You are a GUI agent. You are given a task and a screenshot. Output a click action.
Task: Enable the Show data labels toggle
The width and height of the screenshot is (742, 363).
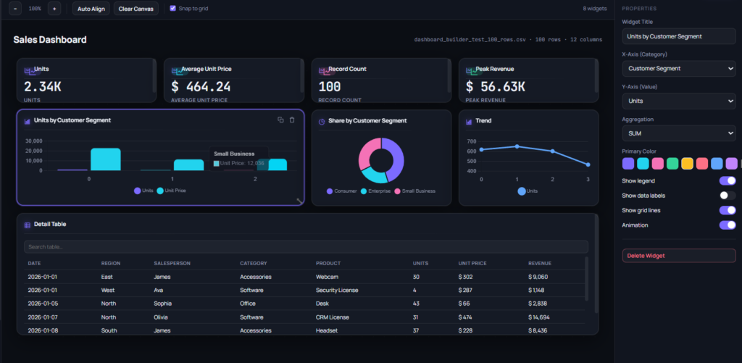(x=728, y=195)
